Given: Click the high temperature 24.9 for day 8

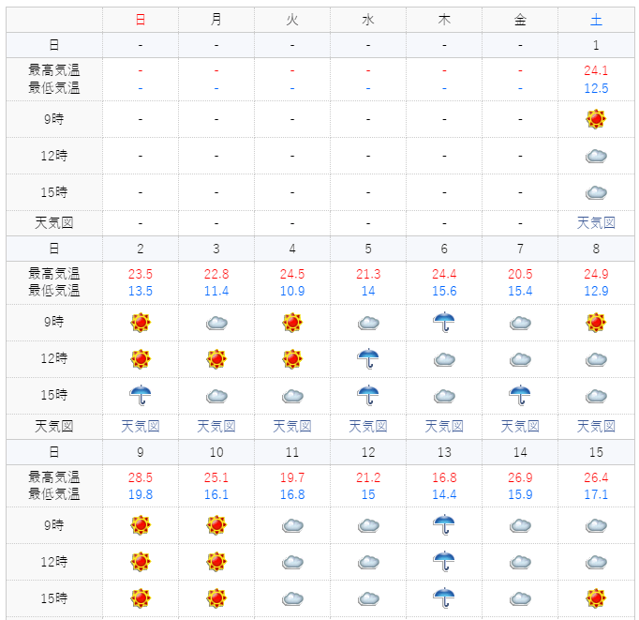Looking at the screenshot, I should click(596, 274).
